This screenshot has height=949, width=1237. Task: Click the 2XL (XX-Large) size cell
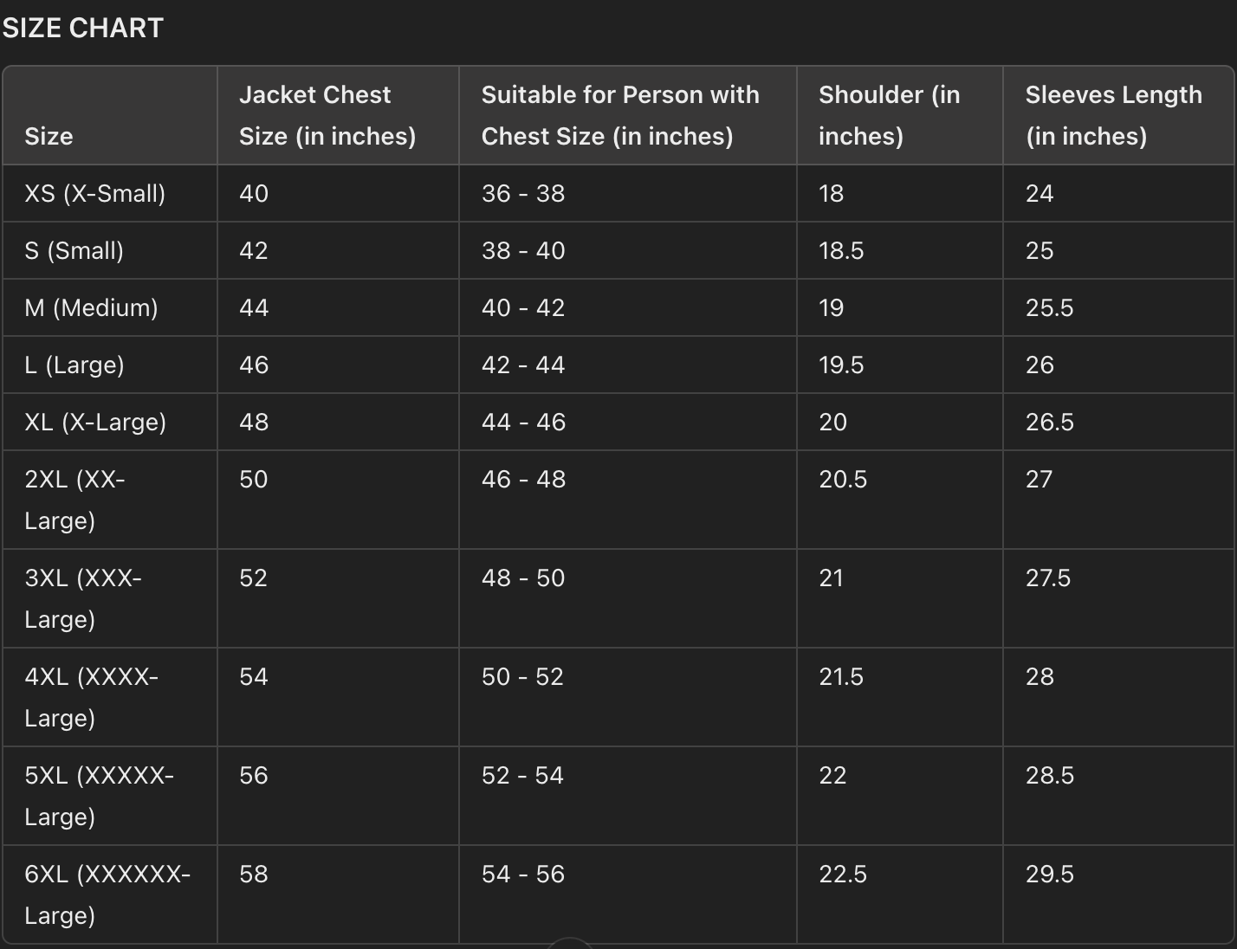pos(74,500)
